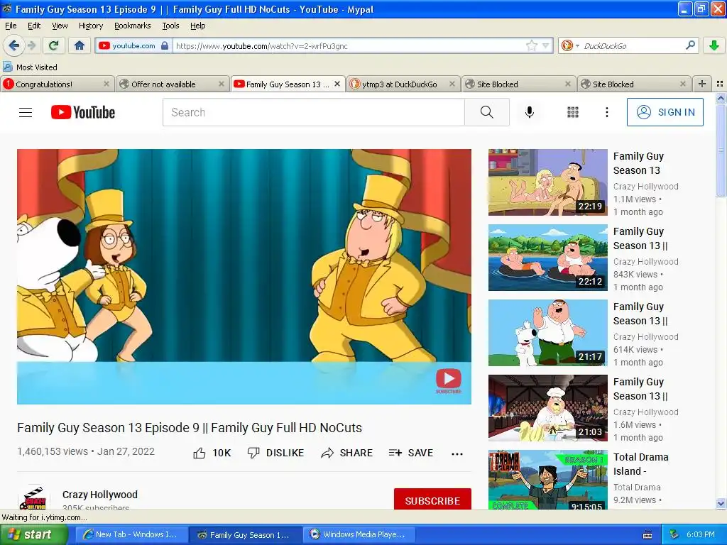Switch to the Congratulations! tab
The image size is (727, 545).
[x=56, y=84]
